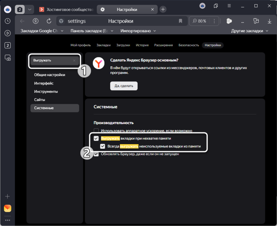
Task: Open sidebar three-dots more options
Action: tap(7, 220)
